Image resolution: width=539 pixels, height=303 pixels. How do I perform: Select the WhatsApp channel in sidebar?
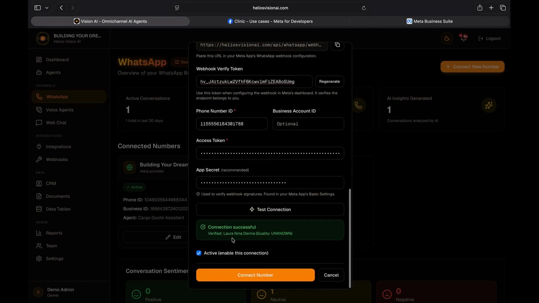68,97
